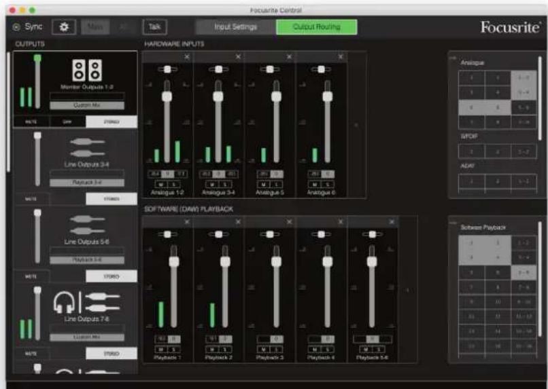The image size is (548, 389).
Task: Switch to the Output Routing tab
Action: point(317,27)
